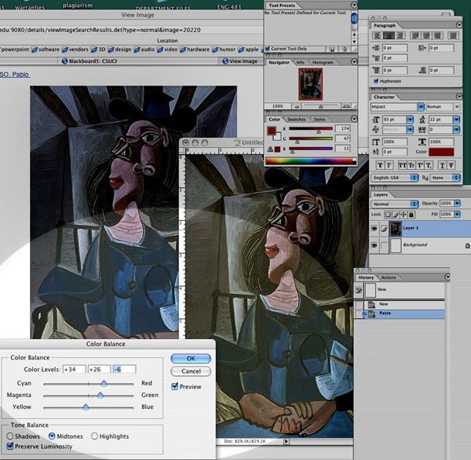The width and height of the screenshot is (471, 460).
Task: Click the delete tool preset trash icon
Action: point(345,50)
